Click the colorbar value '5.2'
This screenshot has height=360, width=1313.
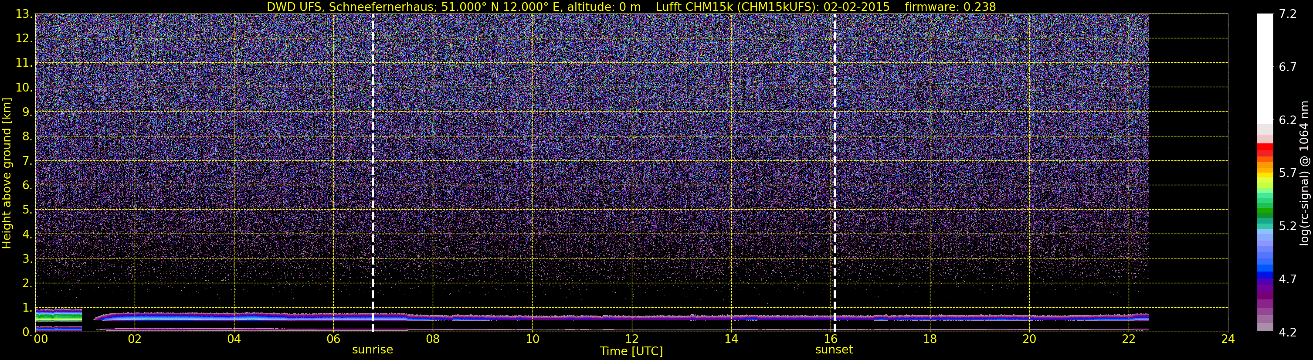1288,226
